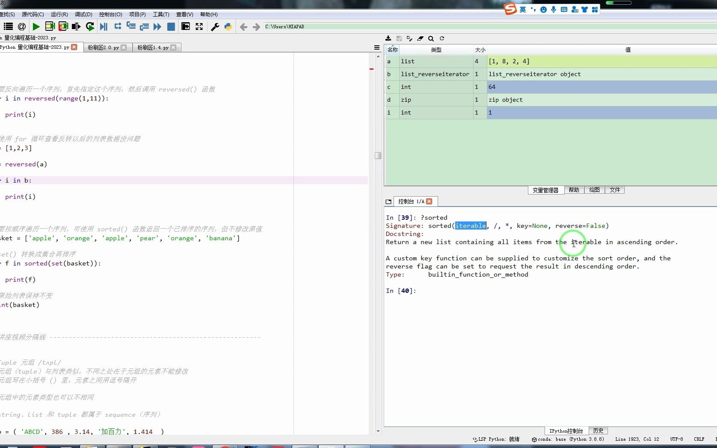
Task: Click the save data icon in variable explorer
Action: [399, 38]
